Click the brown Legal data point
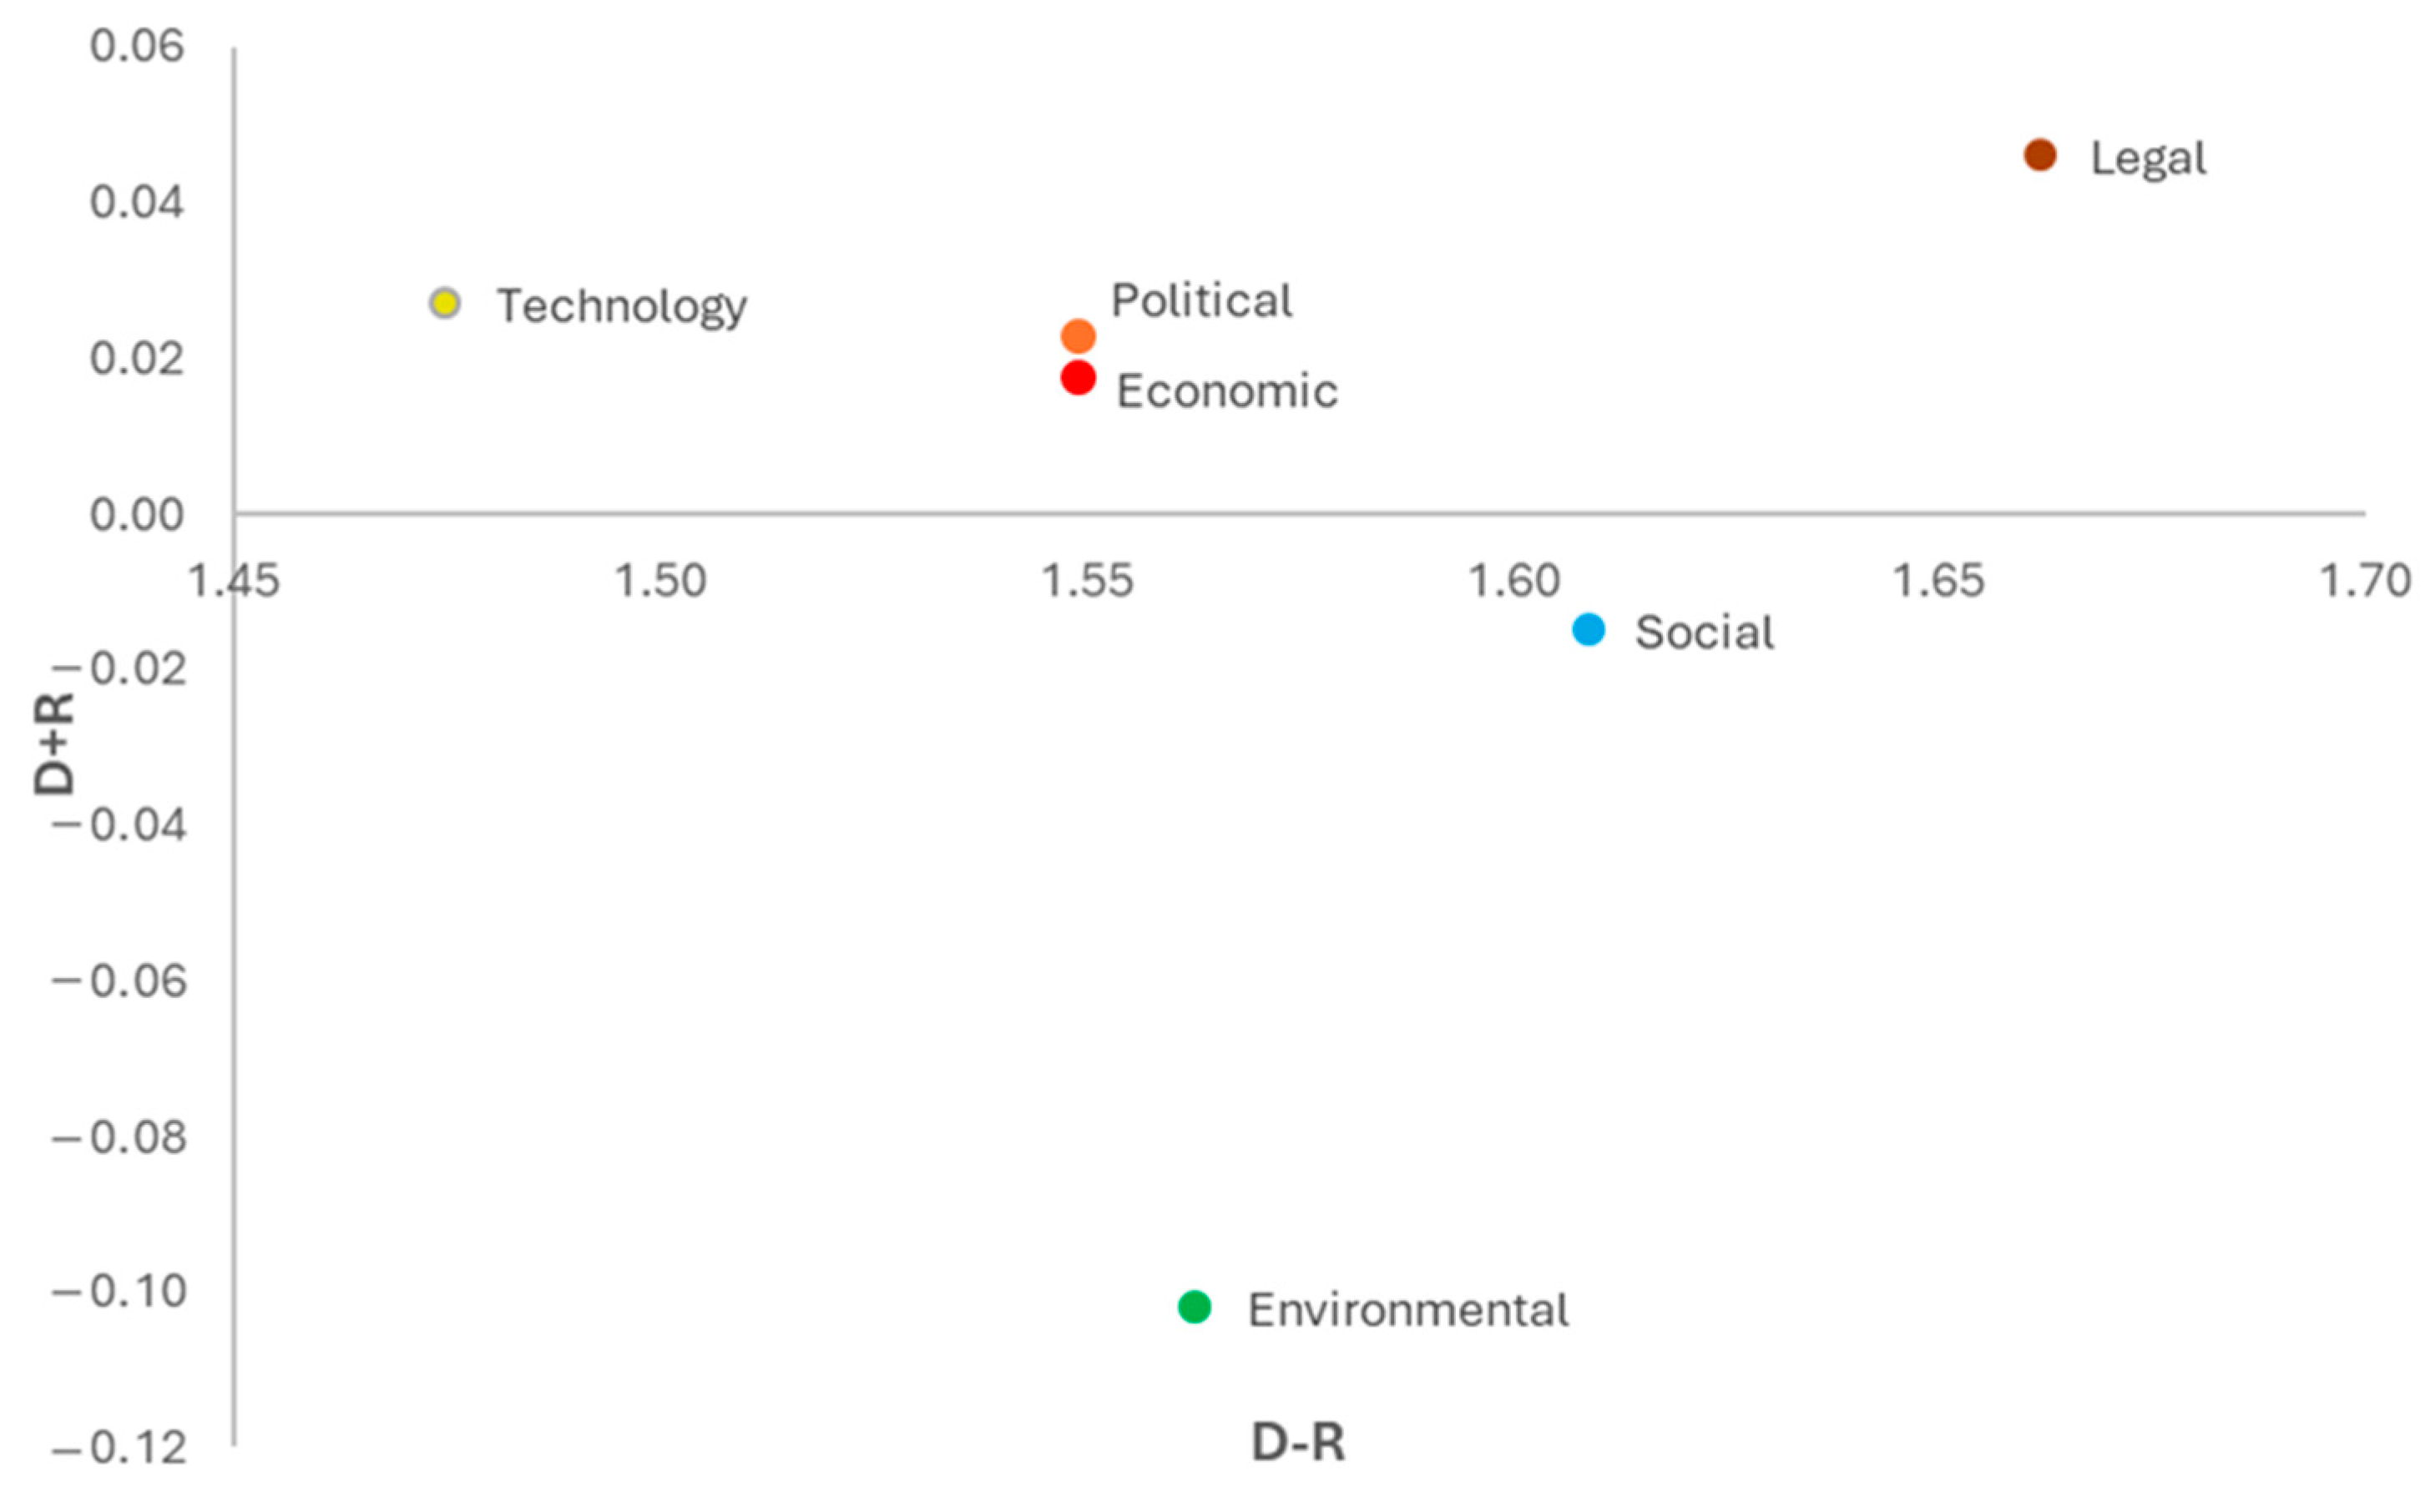The image size is (2425, 1512). point(2040,155)
